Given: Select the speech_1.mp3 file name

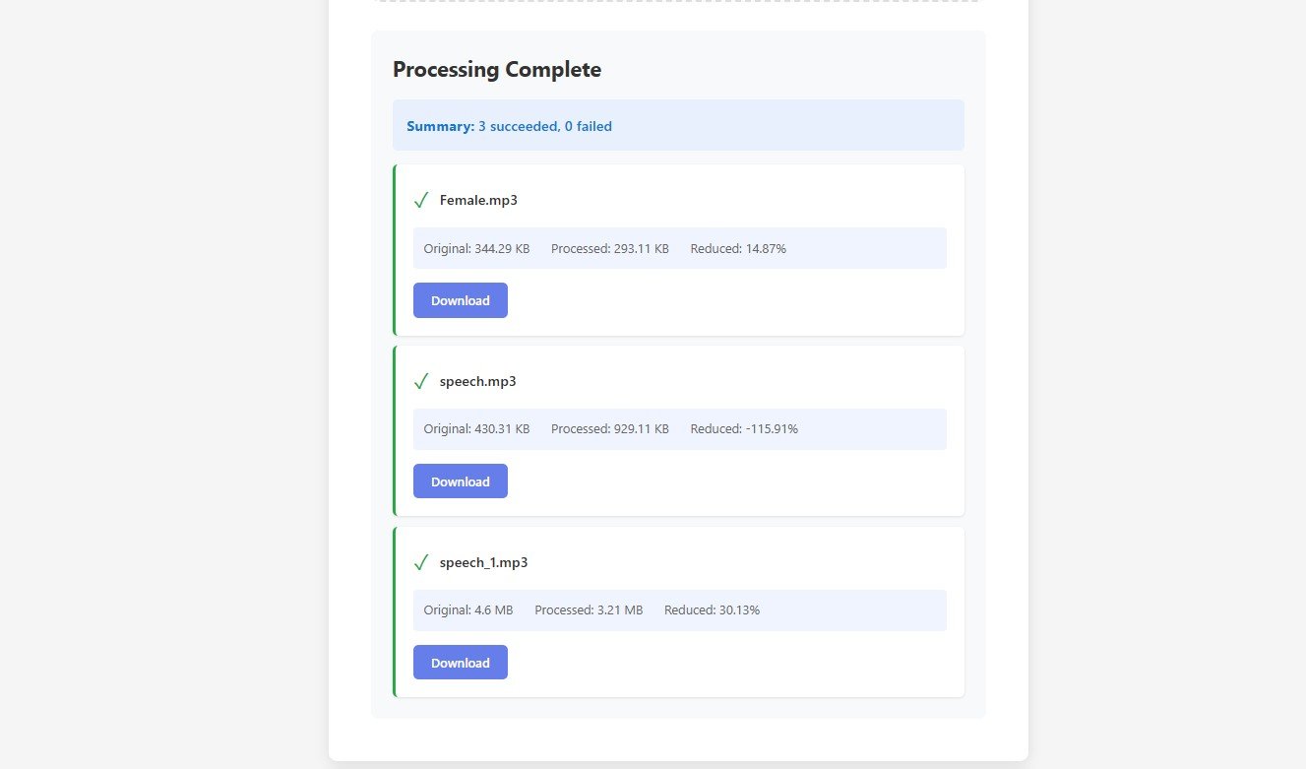Looking at the screenshot, I should (484, 562).
